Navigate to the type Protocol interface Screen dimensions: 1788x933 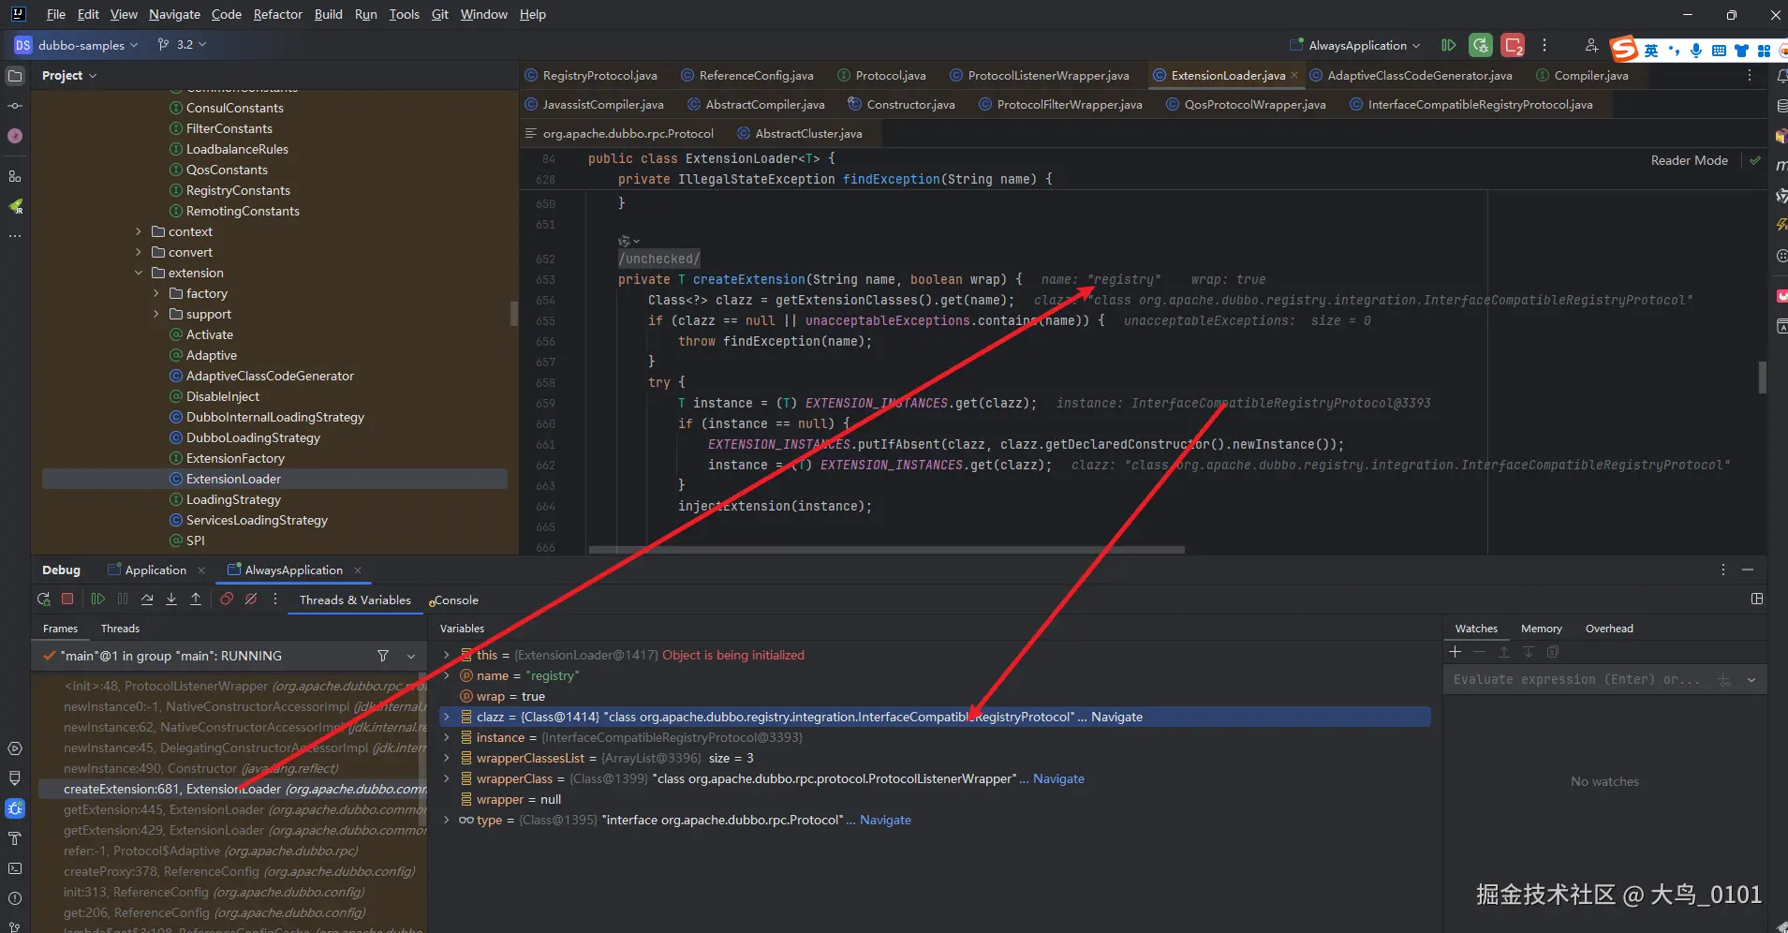point(885,820)
